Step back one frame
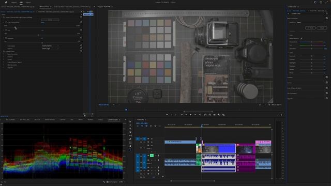Screen dimensions: 331x186 coord(186,115)
